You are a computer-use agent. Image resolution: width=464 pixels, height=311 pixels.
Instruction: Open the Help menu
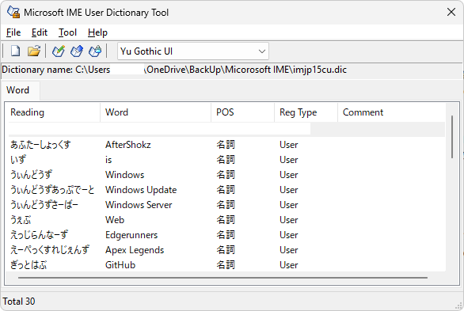point(97,32)
